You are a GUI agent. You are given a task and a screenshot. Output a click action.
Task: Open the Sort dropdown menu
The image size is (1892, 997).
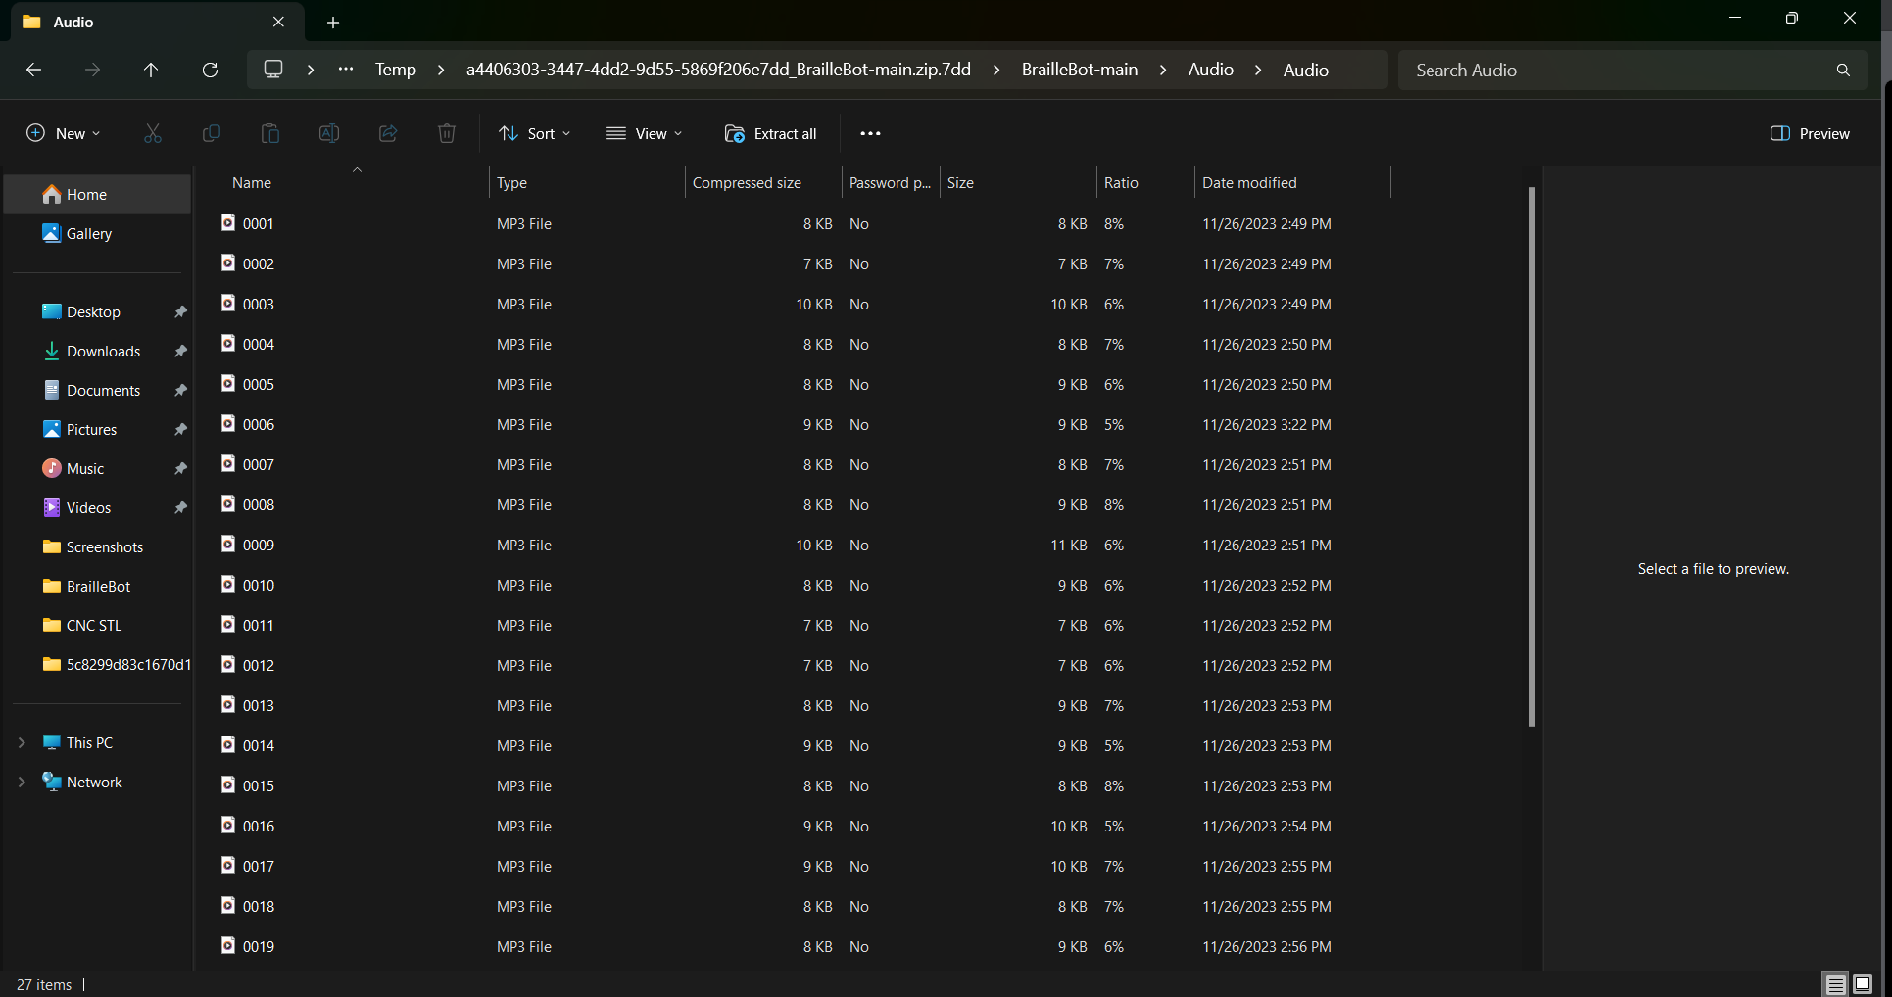pos(534,133)
